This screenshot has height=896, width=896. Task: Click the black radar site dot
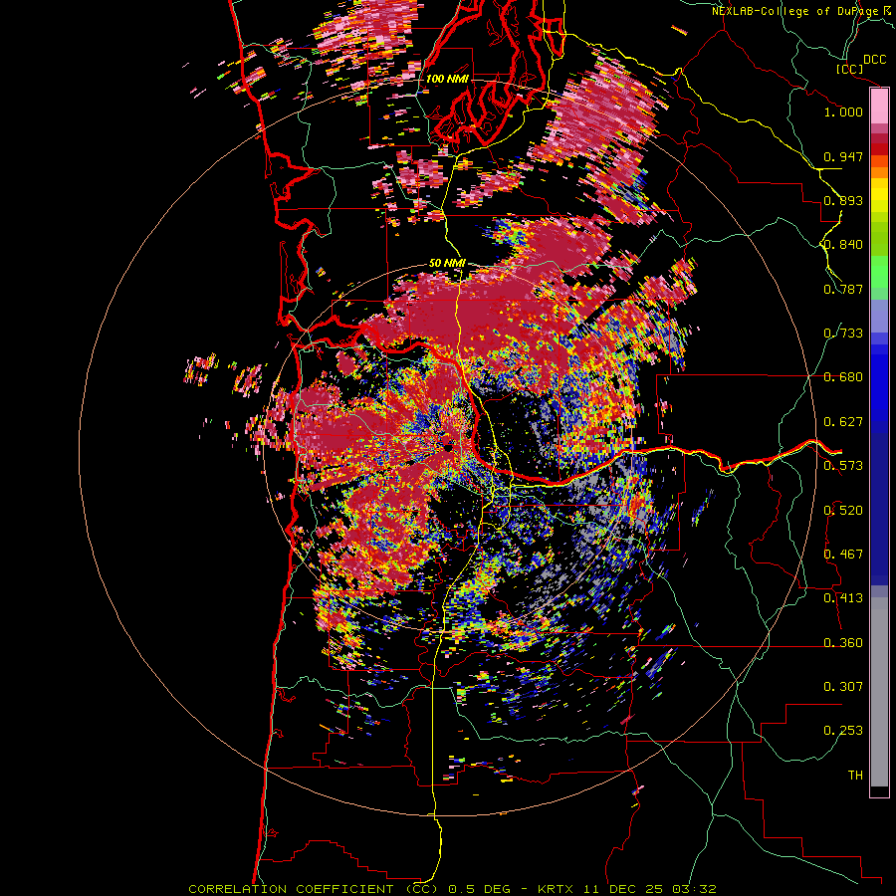(x=447, y=447)
